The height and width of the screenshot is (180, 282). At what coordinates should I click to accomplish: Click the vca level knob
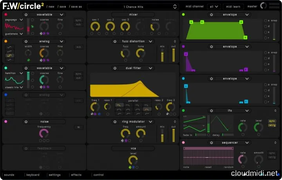click(133, 160)
